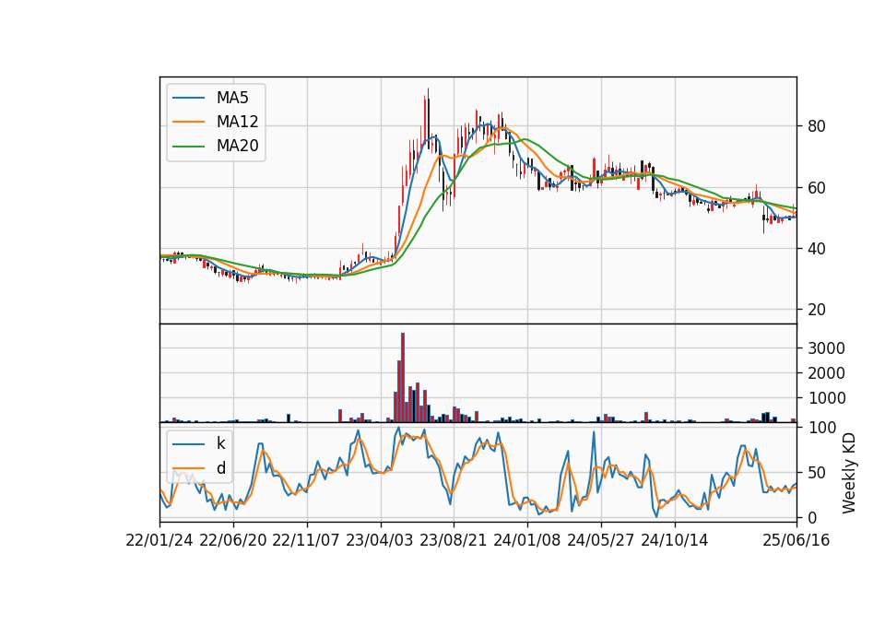This screenshot has height=636, width=885.
Task: Click the 24/10/14 date tick label
Action: coord(675,541)
